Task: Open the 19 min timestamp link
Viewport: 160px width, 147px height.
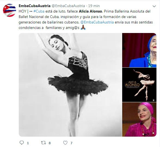Action: pos(94,6)
